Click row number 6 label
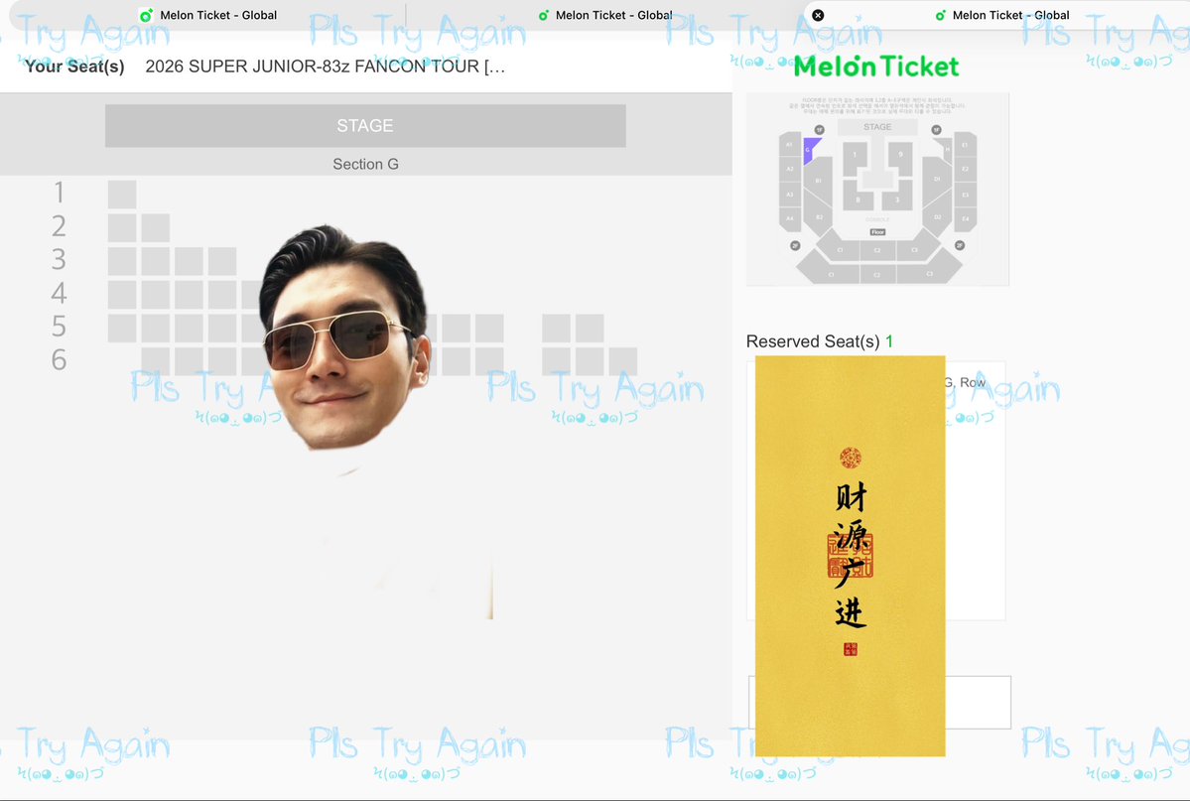The image size is (1190, 801). (x=59, y=360)
